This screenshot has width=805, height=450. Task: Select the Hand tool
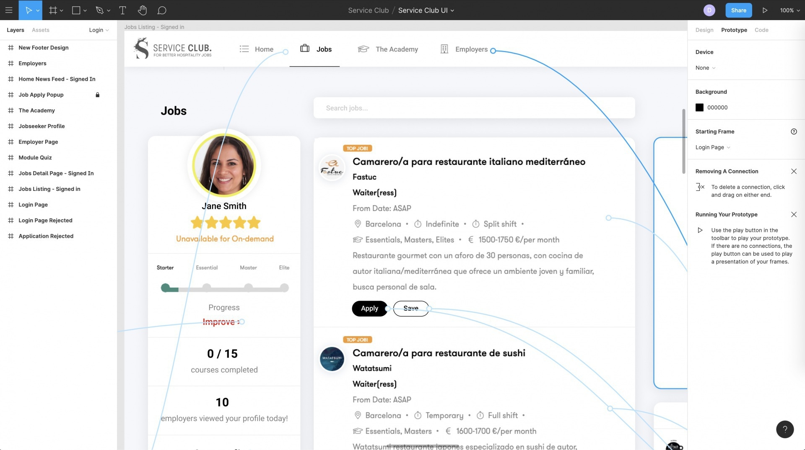pos(142,10)
